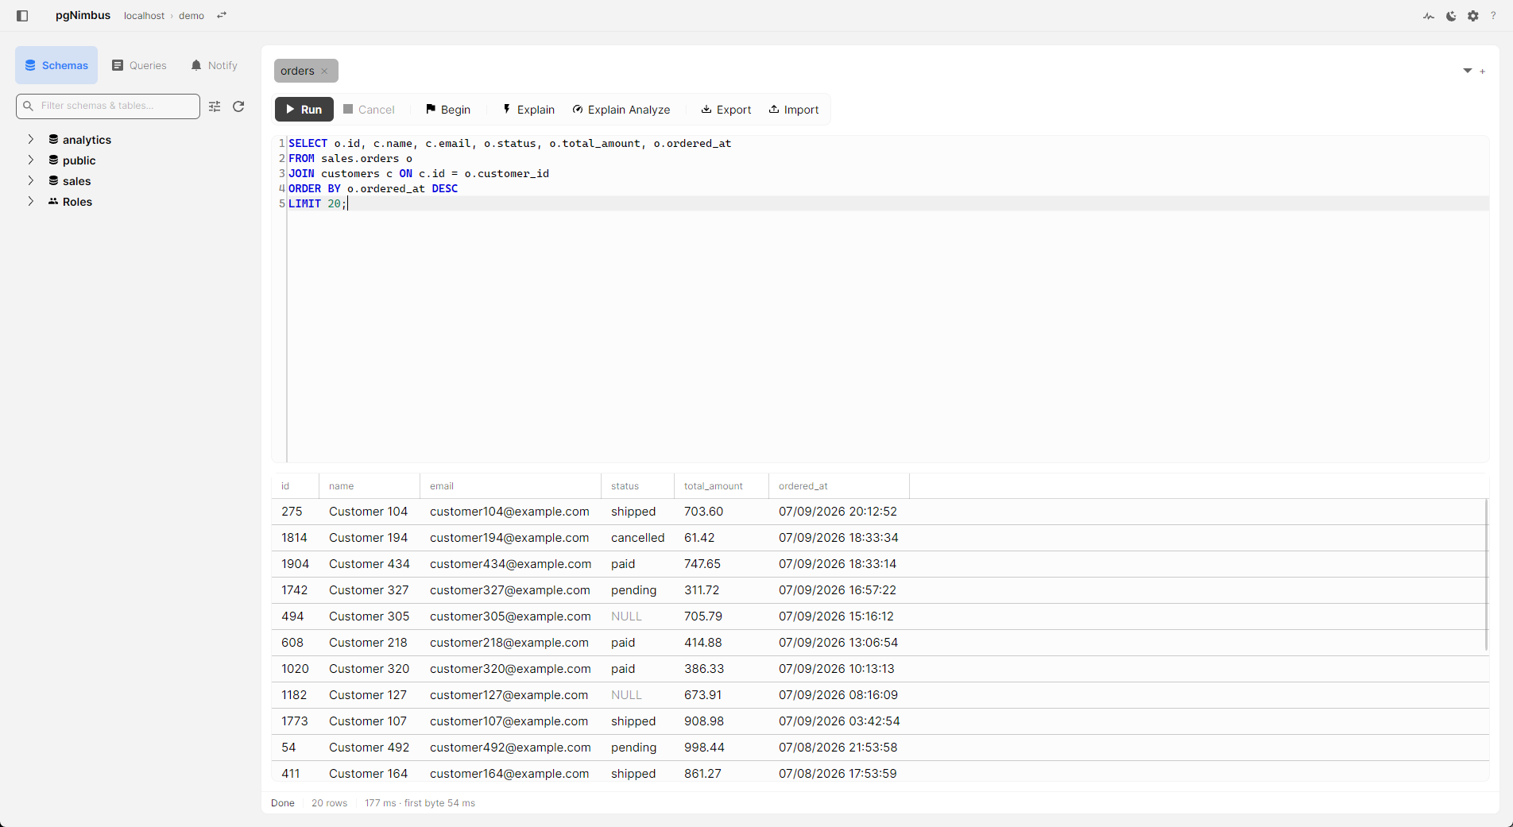Expand the public schema

coord(31,160)
